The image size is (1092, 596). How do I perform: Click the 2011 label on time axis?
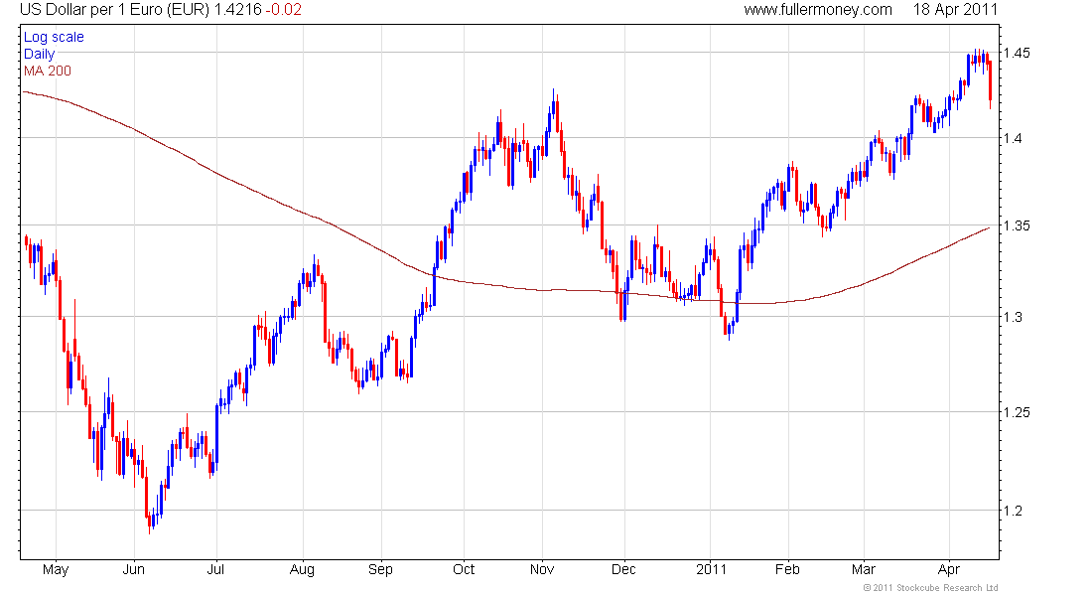coord(711,569)
